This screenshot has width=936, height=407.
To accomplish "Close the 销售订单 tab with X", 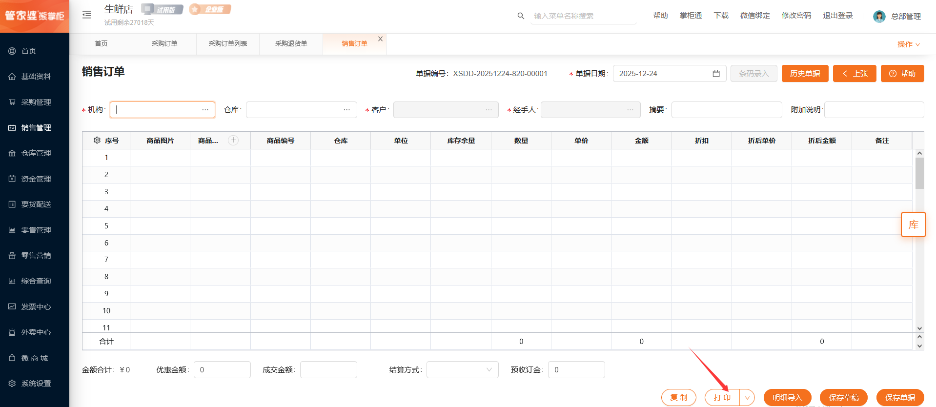I will [x=380, y=39].
